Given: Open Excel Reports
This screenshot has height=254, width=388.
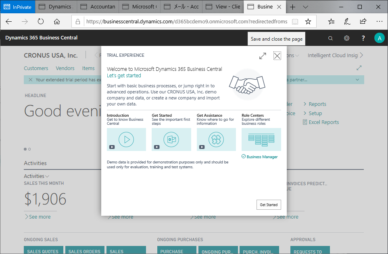Looking at the screenshot, I should click(x=321, y=122).
